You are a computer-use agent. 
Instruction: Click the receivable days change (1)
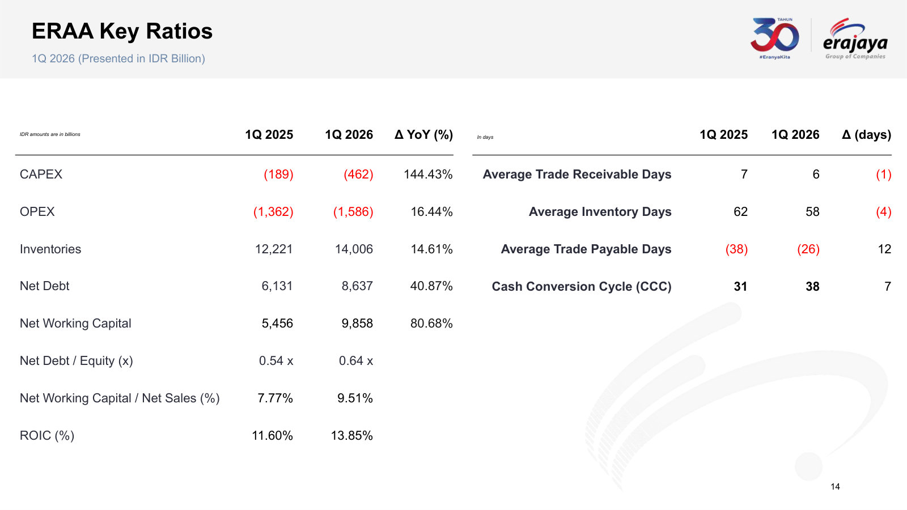(x=884, y=175)
